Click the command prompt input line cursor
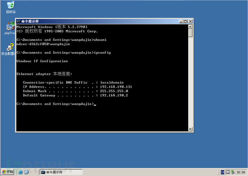 click(95, 104)
